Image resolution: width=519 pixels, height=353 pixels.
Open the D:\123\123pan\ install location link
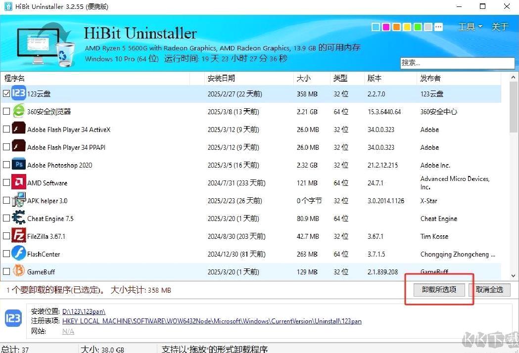pyautogui.click(x=84, y=311)
